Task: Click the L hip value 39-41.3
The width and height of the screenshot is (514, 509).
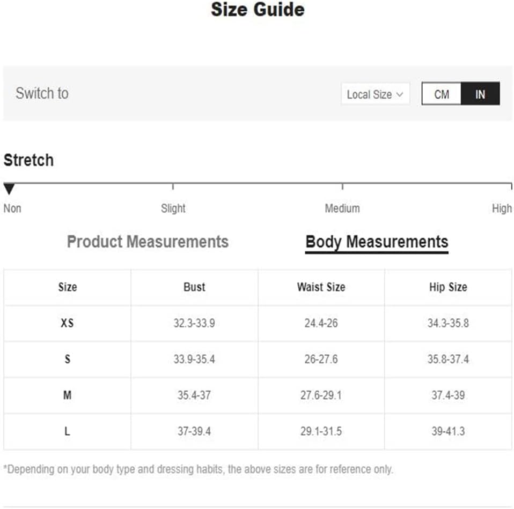Action: tap(448, 431)
